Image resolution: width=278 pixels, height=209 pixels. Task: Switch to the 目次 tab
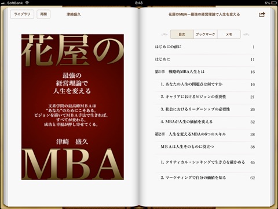(x=182, y=34)
